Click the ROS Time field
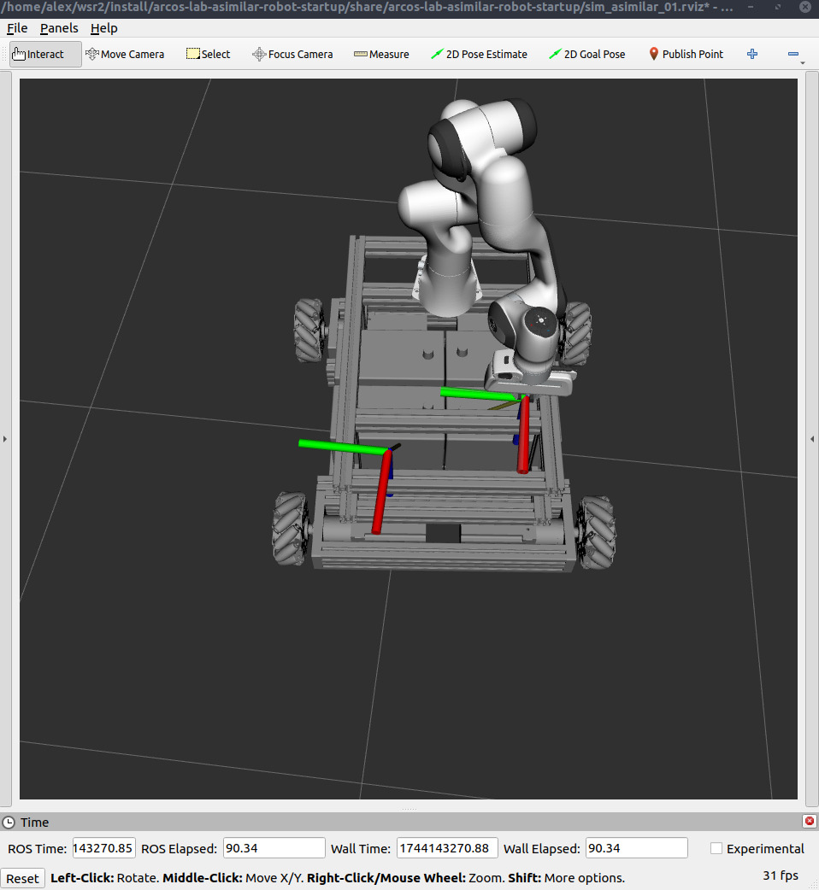The height and width of the screenshot is (890, 819). [x=103, y=848]
